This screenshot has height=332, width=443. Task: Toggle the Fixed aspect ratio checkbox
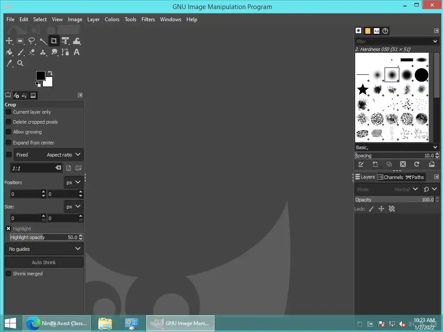[9, 155]
